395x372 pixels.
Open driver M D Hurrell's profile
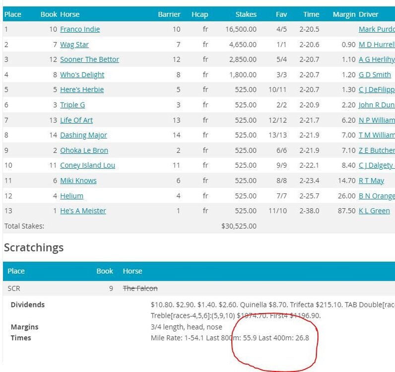[x=376, y=45]
